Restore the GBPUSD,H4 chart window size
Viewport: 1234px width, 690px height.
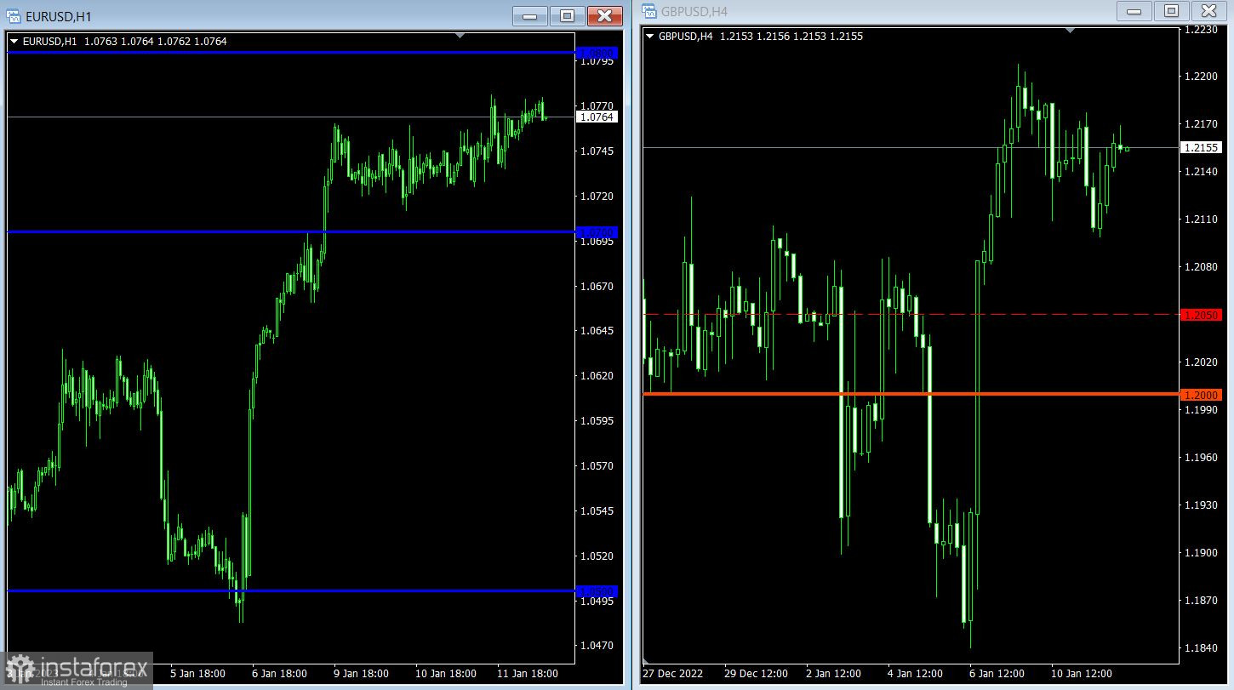coord(1171,11)
